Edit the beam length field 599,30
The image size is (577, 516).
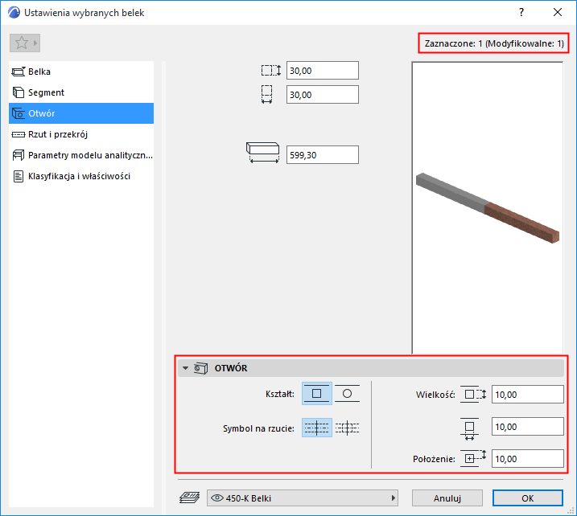click(323, 155)
